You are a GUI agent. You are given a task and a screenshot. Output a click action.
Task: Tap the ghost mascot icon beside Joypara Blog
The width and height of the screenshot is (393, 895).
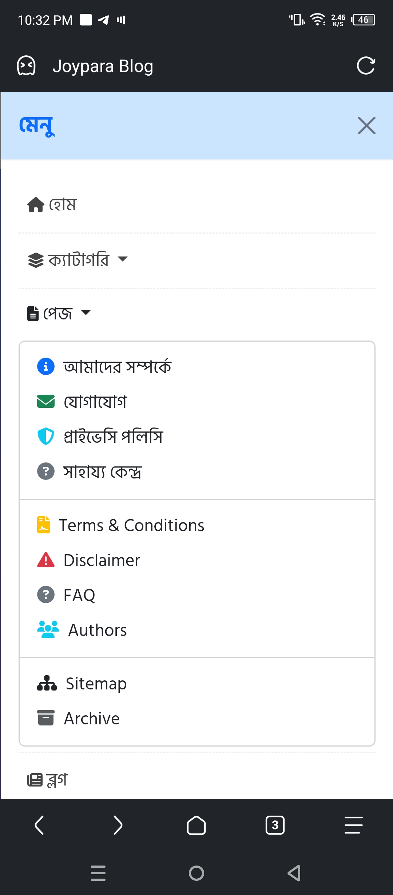click(x=26, y=66)
